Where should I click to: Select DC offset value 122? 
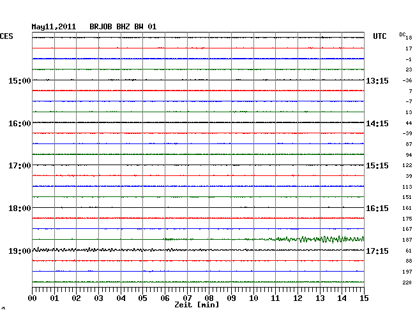[x=407, y=165]
